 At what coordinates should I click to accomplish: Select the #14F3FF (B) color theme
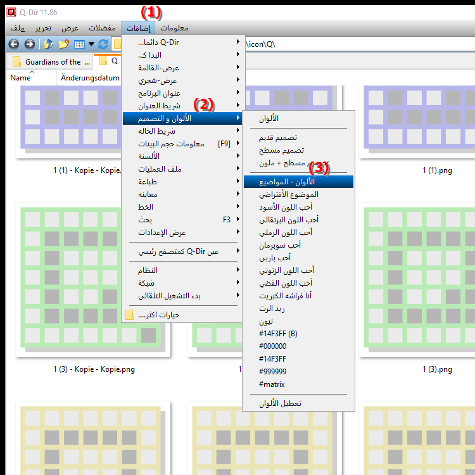coord(298,334)
